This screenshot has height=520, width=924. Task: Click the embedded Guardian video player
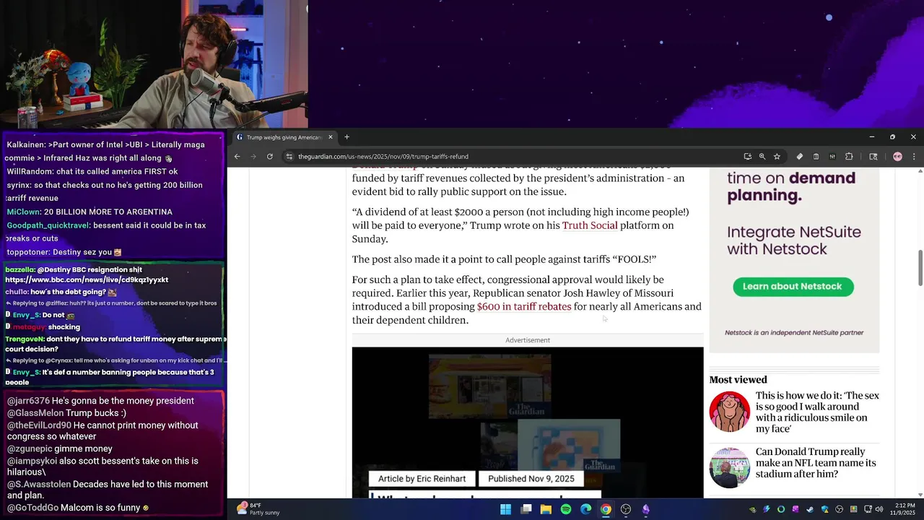click(x=528, y=422)
